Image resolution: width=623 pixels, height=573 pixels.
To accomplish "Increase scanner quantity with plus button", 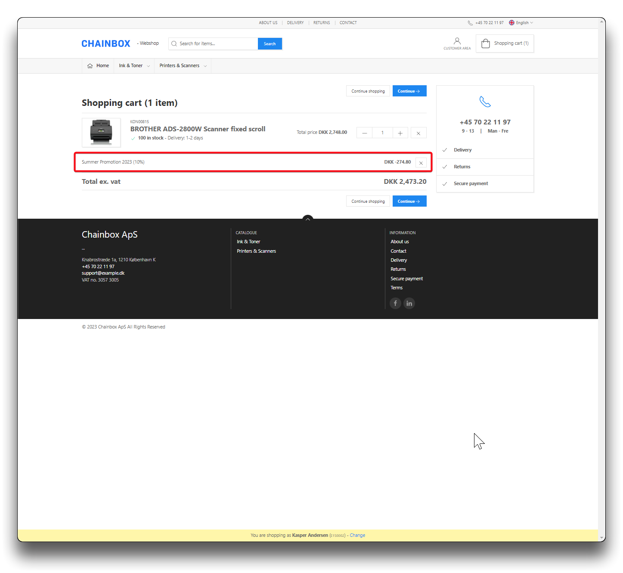I will (x=400, y=133).
